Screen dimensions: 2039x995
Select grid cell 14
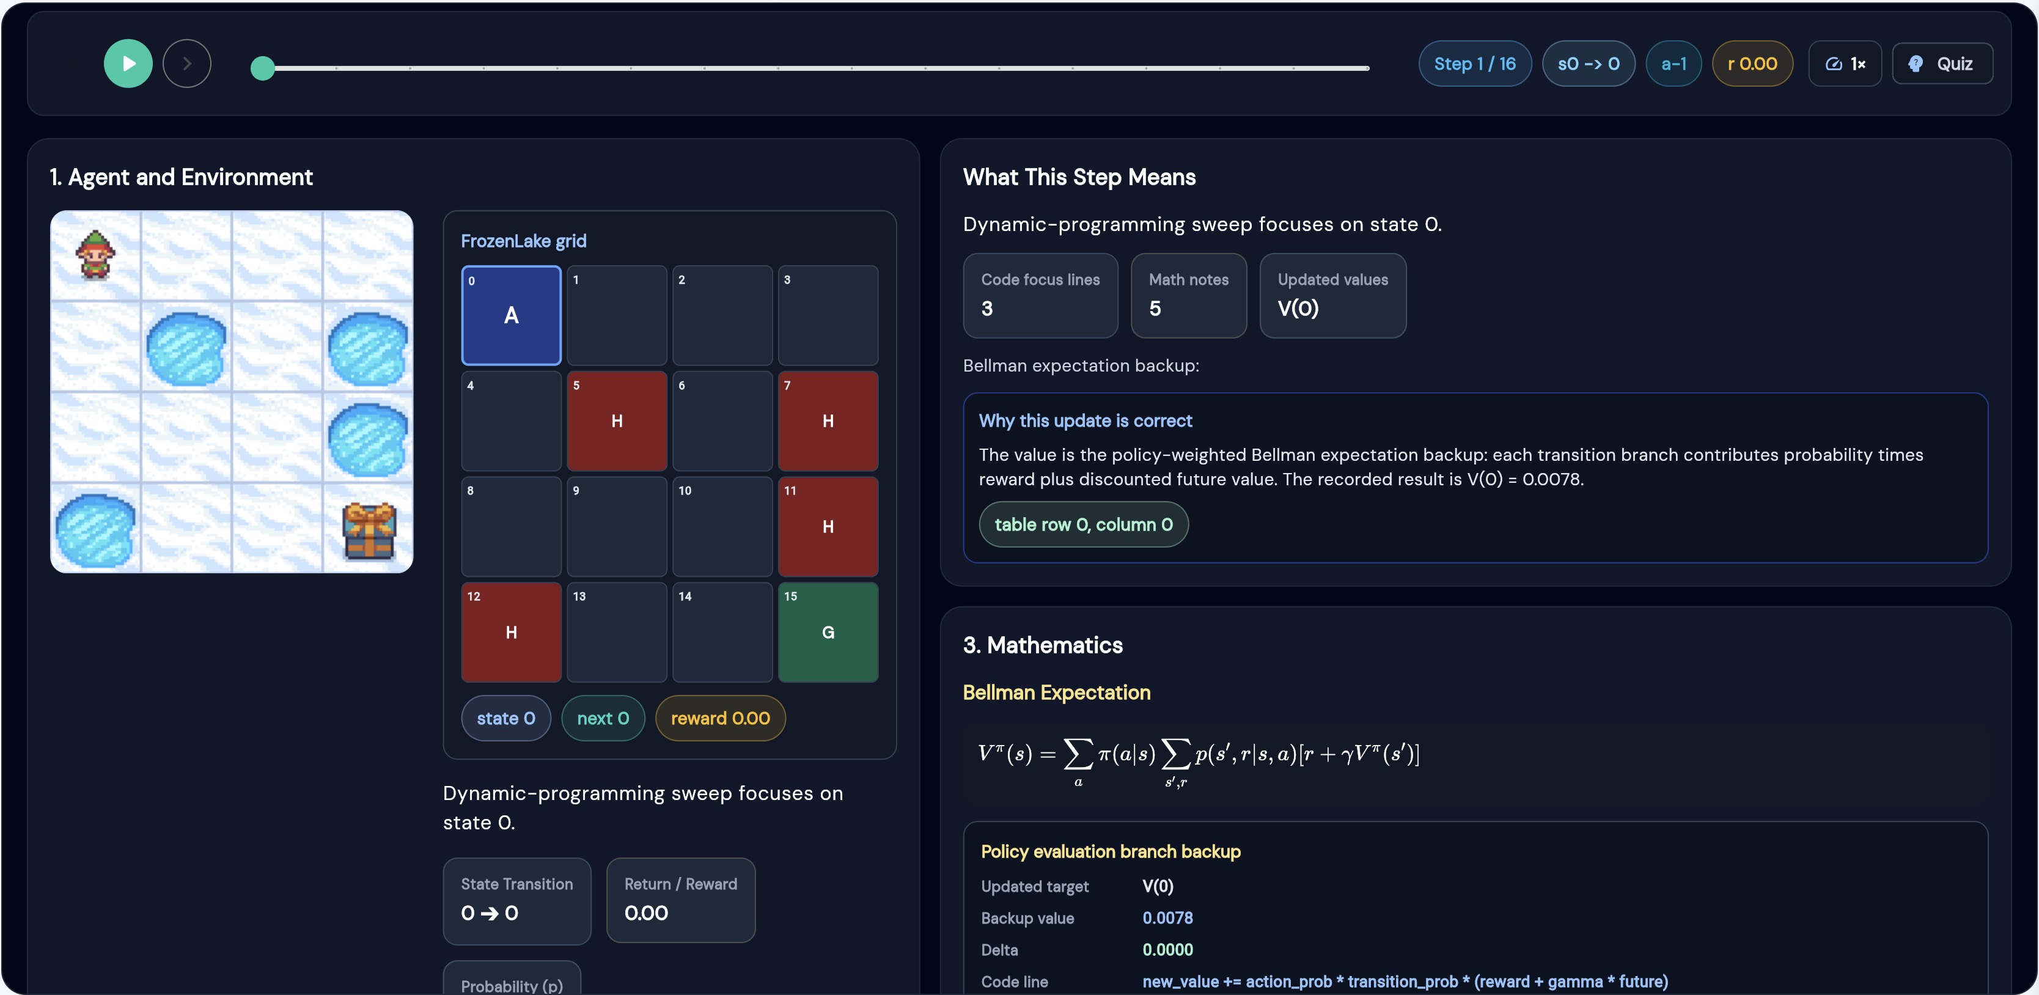click(722, 633)
